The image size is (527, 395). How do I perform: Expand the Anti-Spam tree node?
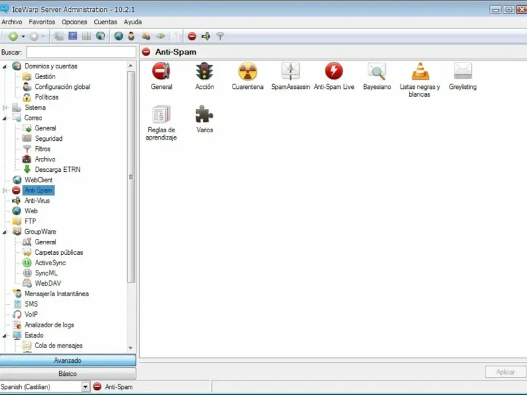coord(5,190)
